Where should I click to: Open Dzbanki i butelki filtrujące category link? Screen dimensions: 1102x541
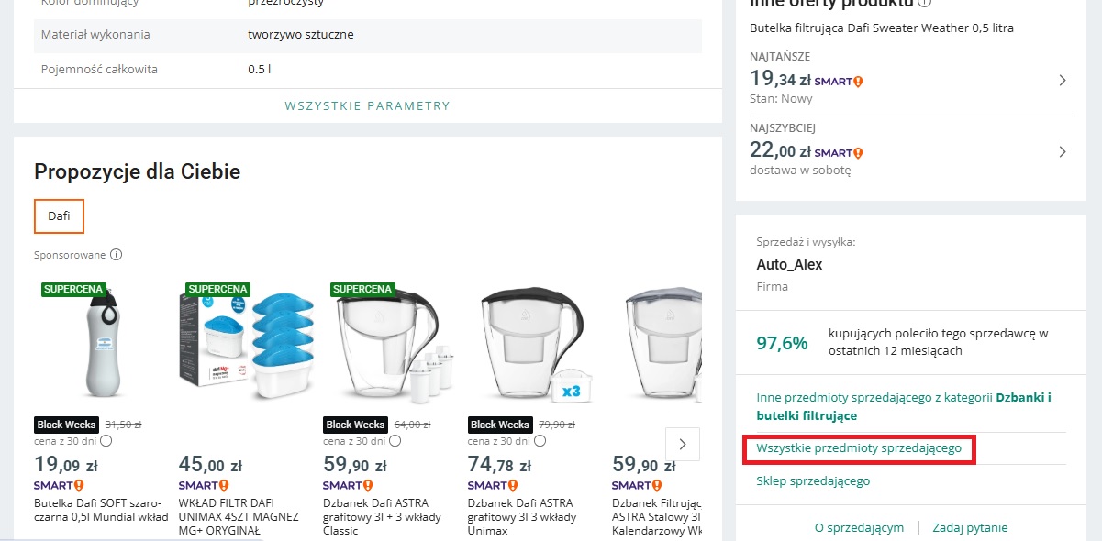pyautogui.click(x=903, y=406)
